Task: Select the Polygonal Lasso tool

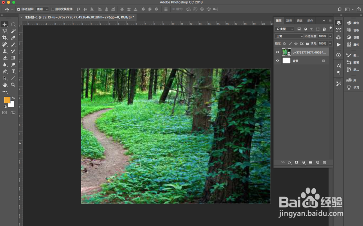Action: (x=5, y=31)
